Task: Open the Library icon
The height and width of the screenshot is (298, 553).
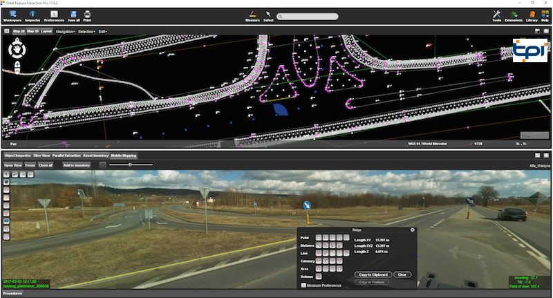Action: [x=532, y=16]
